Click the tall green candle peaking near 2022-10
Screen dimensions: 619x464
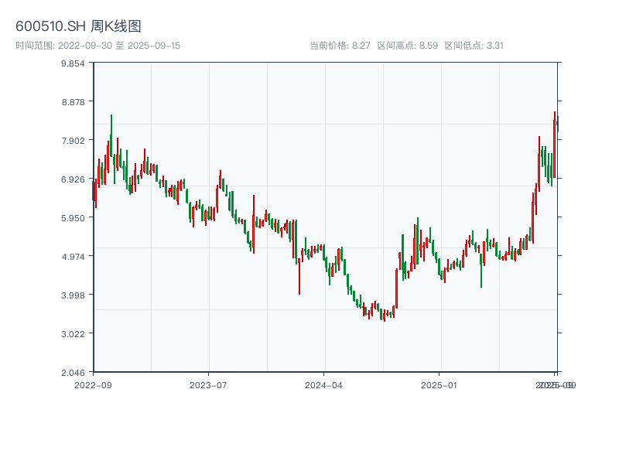coord(111,135)
